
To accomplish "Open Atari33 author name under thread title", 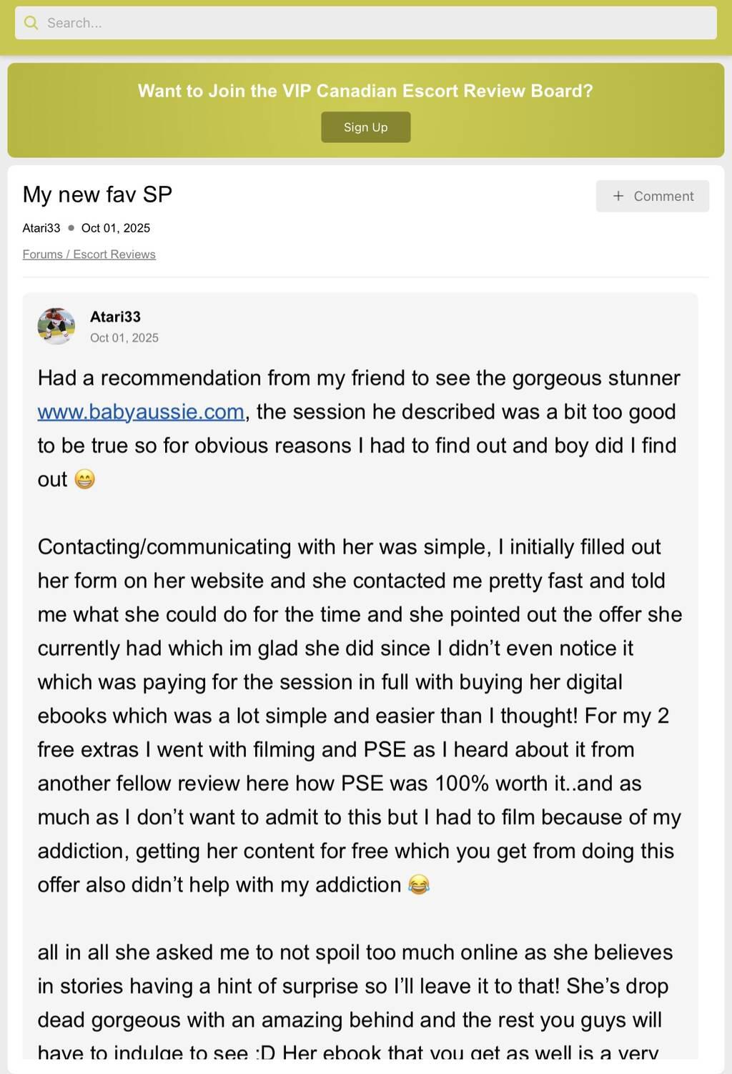I will click(x=41, y=228).
